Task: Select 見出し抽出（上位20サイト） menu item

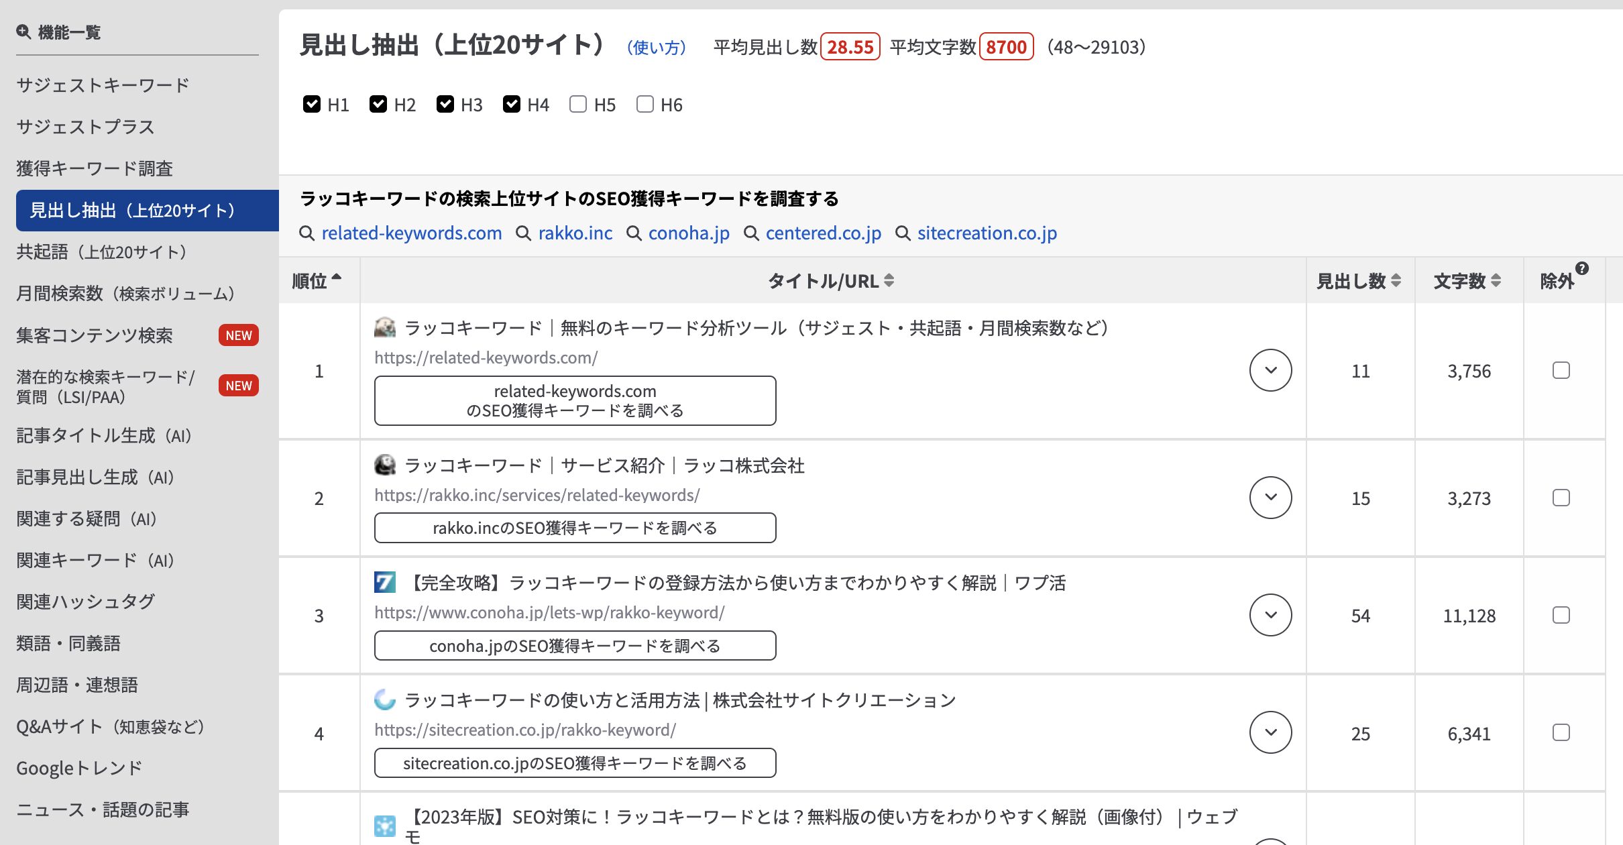Action: (x=148, y=211)
